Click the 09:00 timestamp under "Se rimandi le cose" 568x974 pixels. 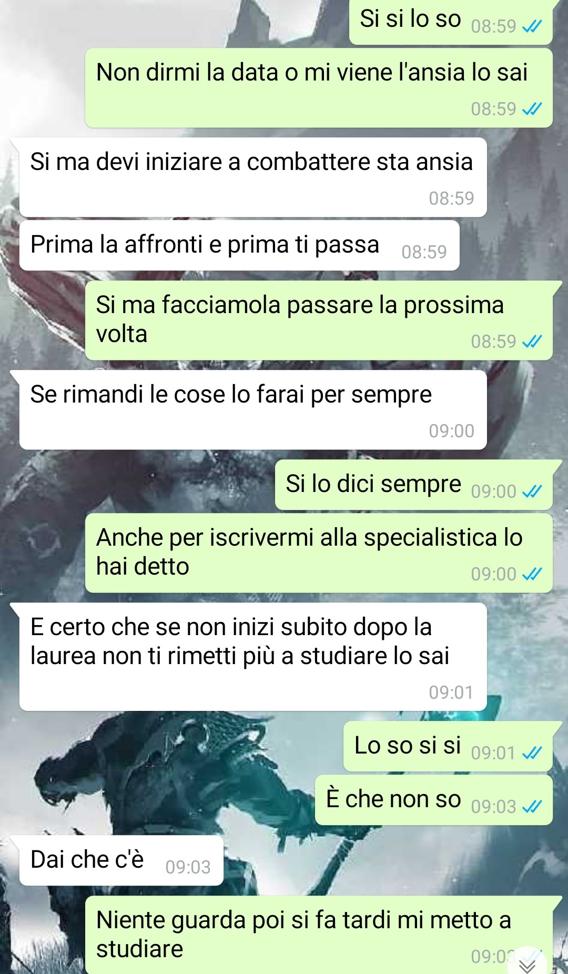(x=451, y=431)
